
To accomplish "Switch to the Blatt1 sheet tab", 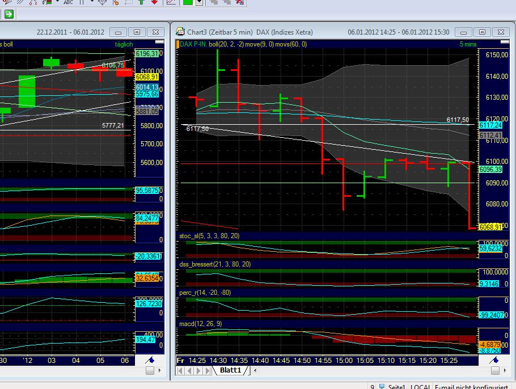I will (230, 371).
